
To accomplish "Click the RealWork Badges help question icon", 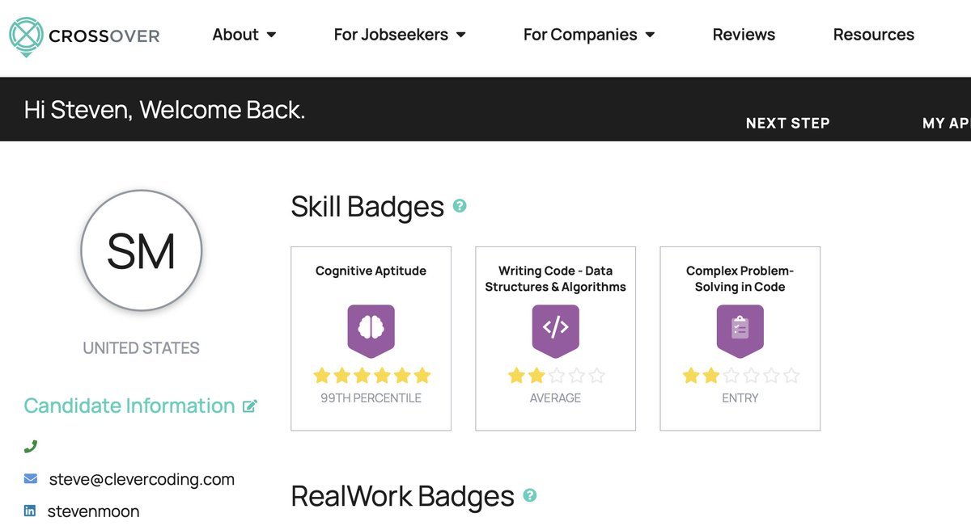I will pos(530,495).
